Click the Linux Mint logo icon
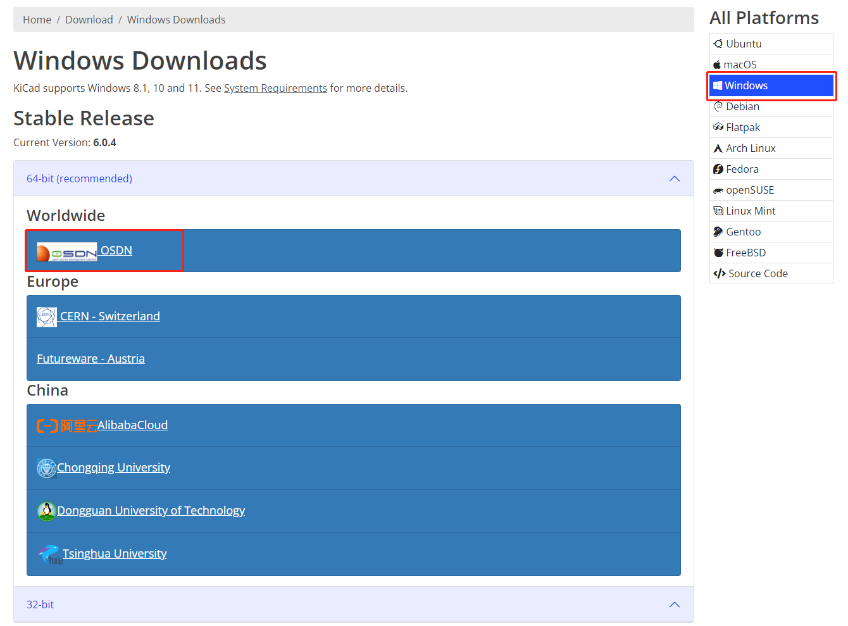This screenshot has height=626, width=848. [718, 211]
